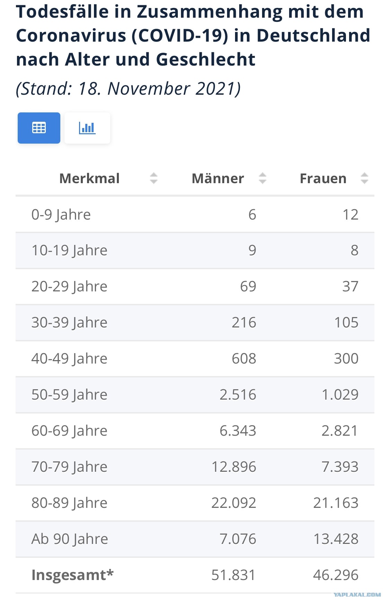Click the Frauen column header
This screenshot has width=390, height=605.
tap(323, 178)
